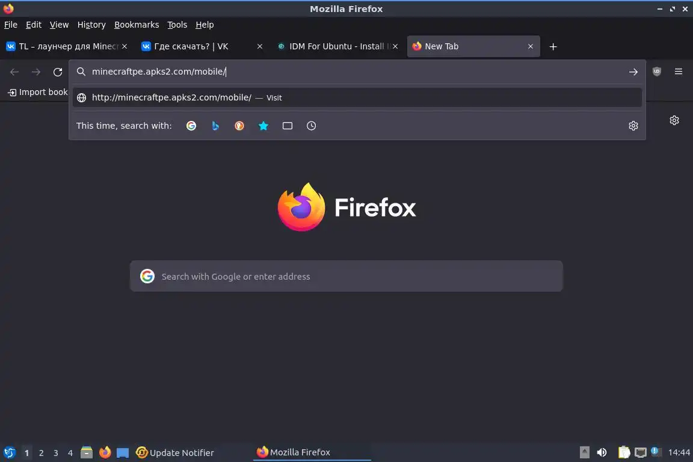The width and height of the screenshot is (693, 462).
Task: Close the Где скачать? VK tab
Action: [x=260, y=46]
